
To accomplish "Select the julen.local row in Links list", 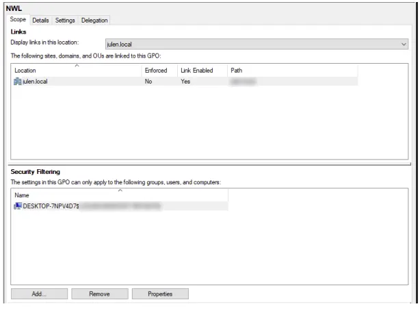I will pos(185,82).
